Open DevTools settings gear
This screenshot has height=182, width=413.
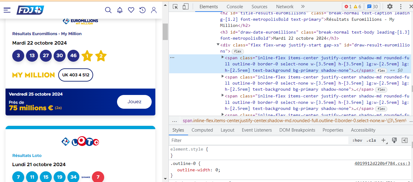390,7
